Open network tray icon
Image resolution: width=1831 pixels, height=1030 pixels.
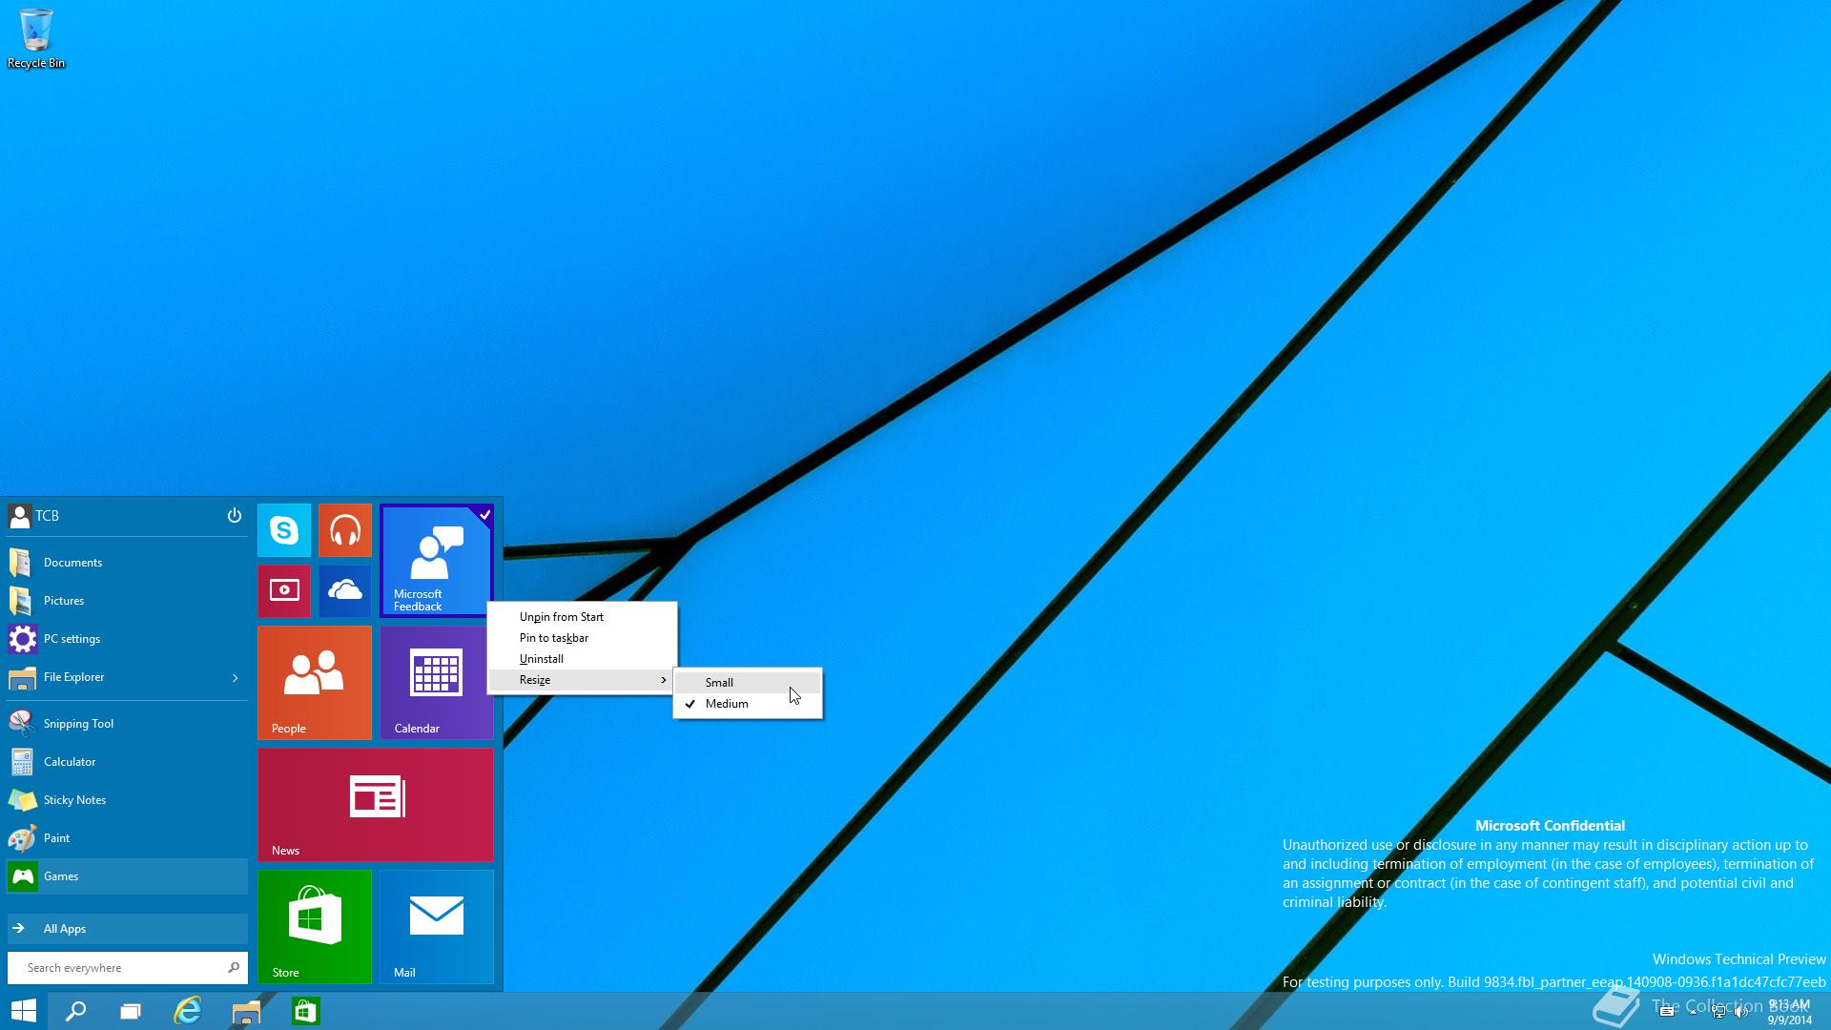click(1718, 1012)
